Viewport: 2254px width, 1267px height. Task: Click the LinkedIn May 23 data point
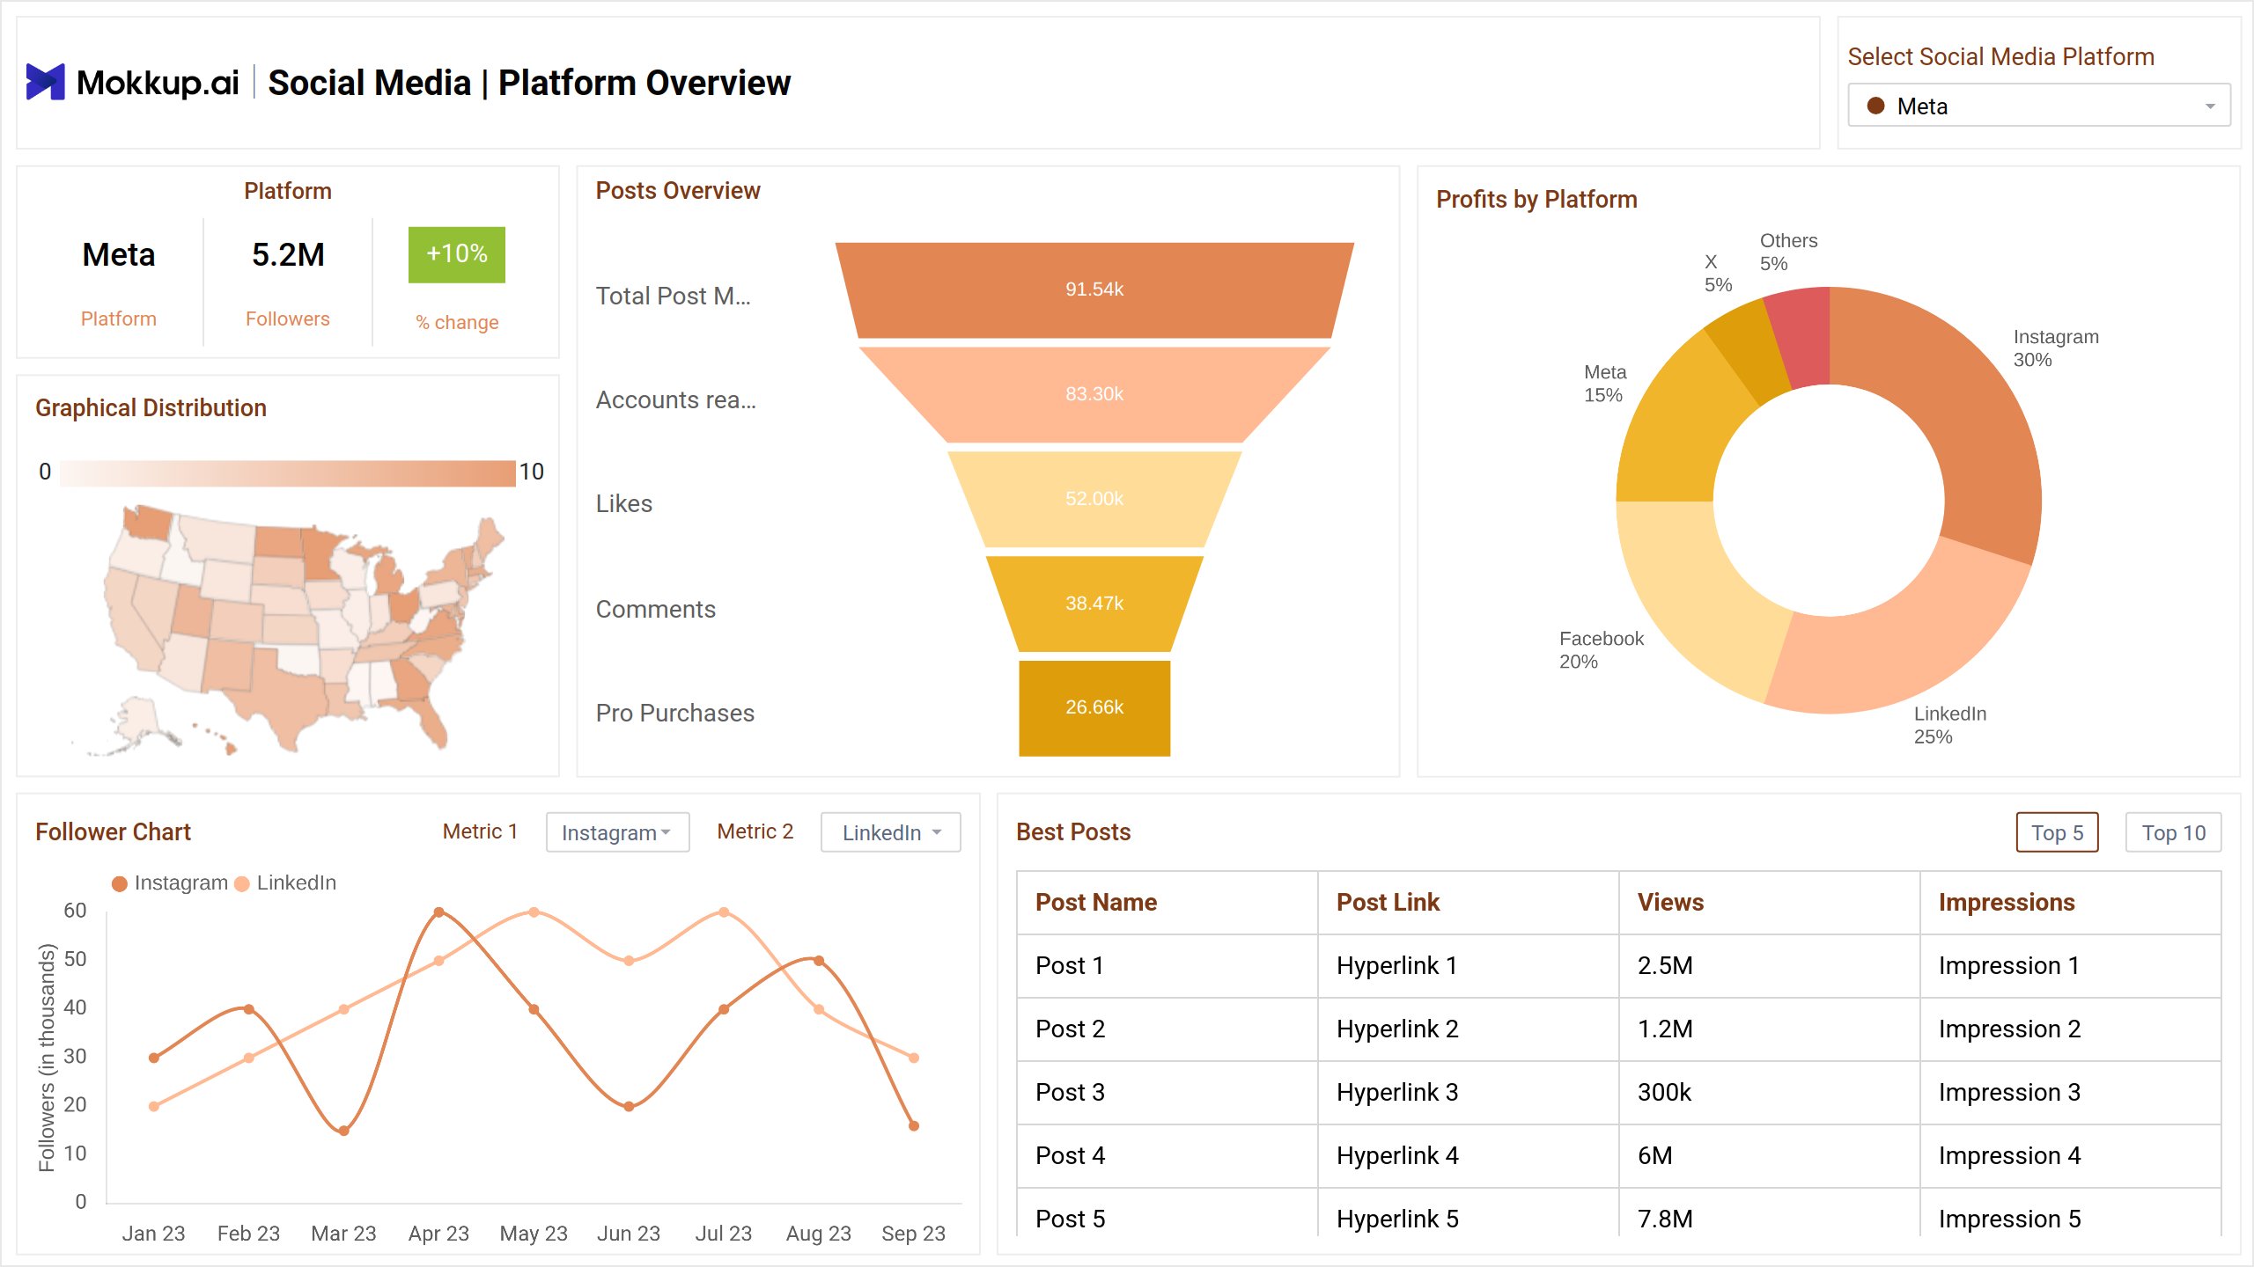tap(534, 912)
